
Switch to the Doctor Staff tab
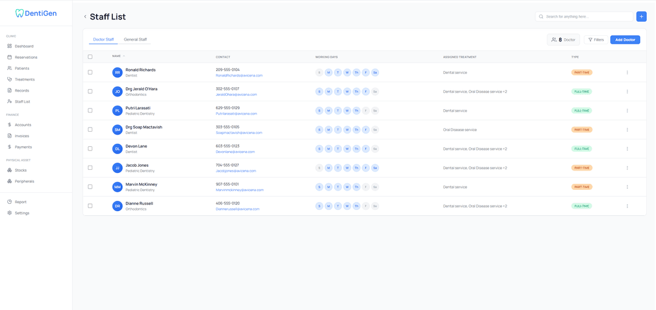pos(103,39)
